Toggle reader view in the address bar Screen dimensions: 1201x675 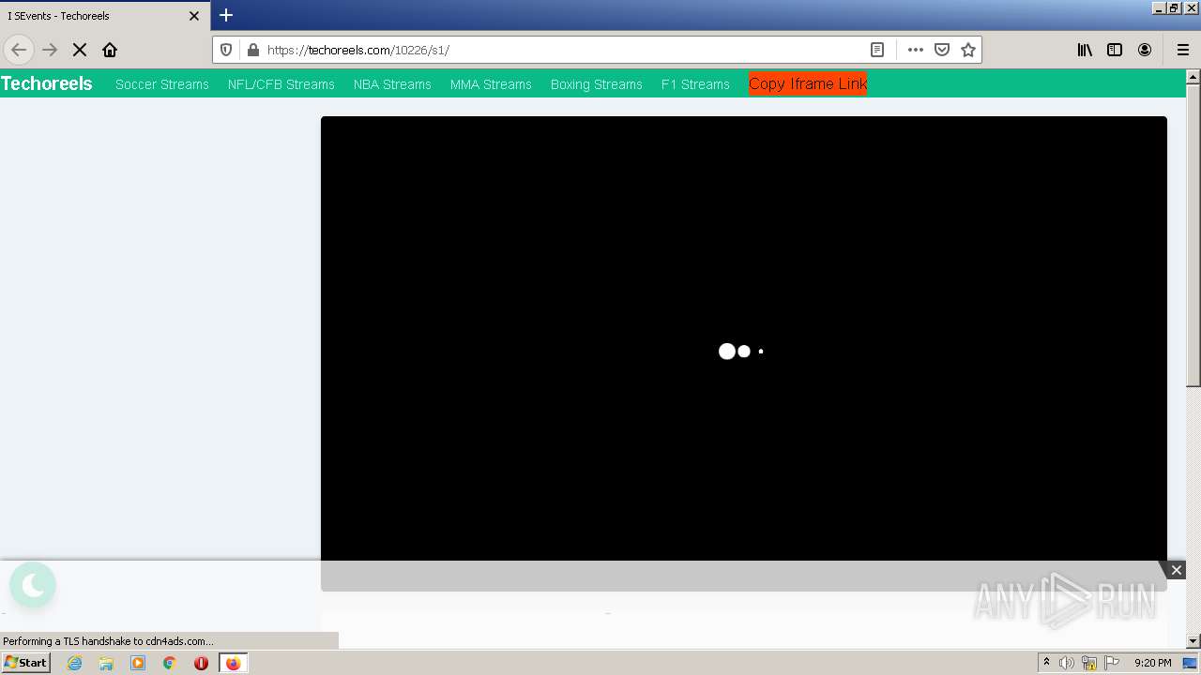(x=877, y=50)
